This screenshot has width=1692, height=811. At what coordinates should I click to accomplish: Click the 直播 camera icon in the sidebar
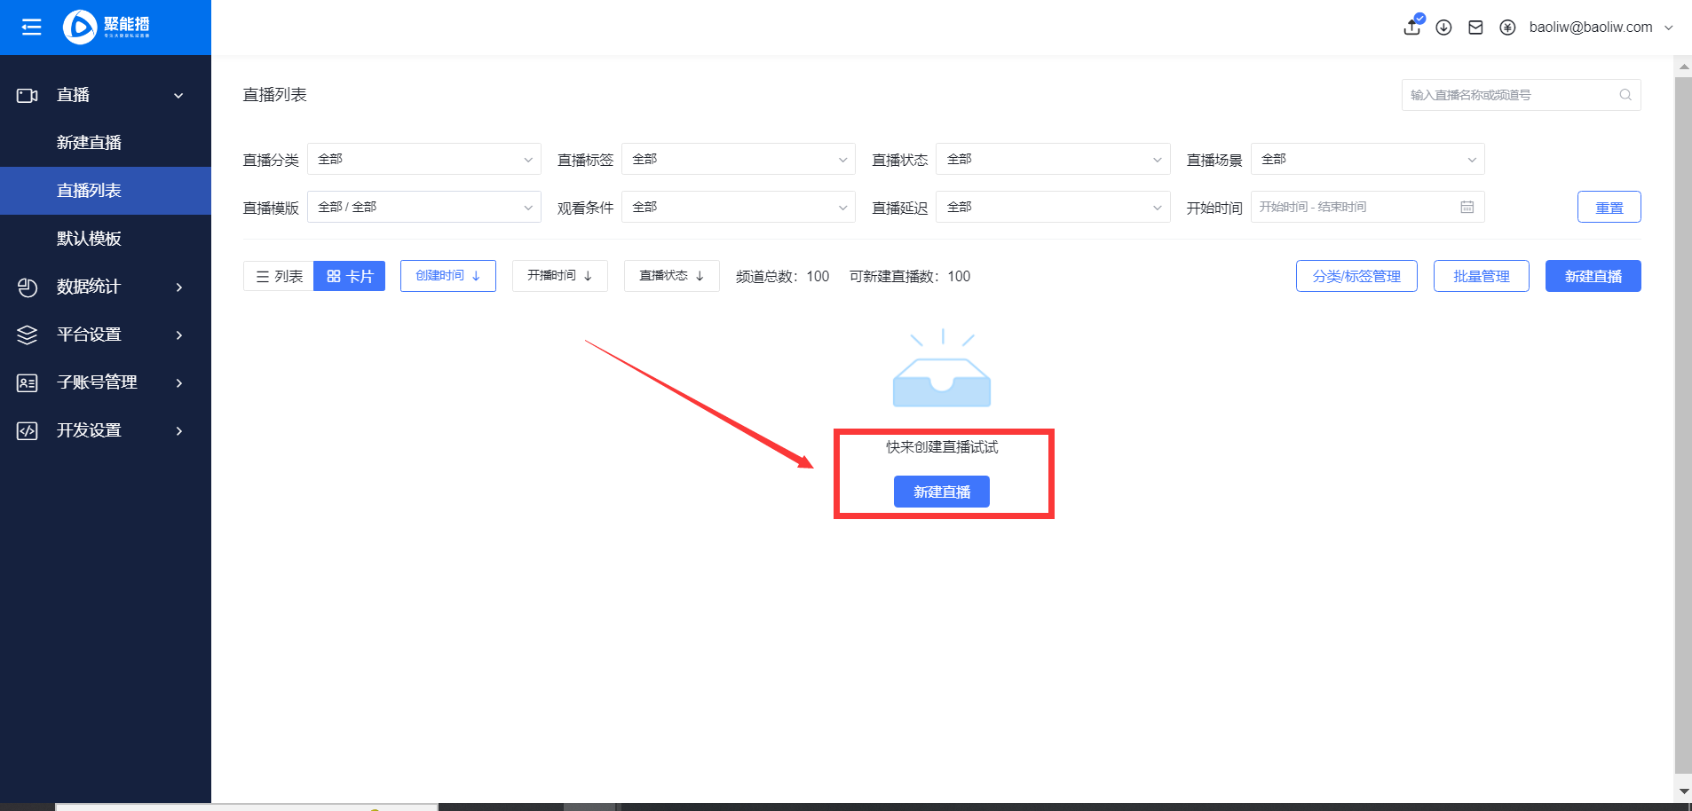(x=28, y=95)
